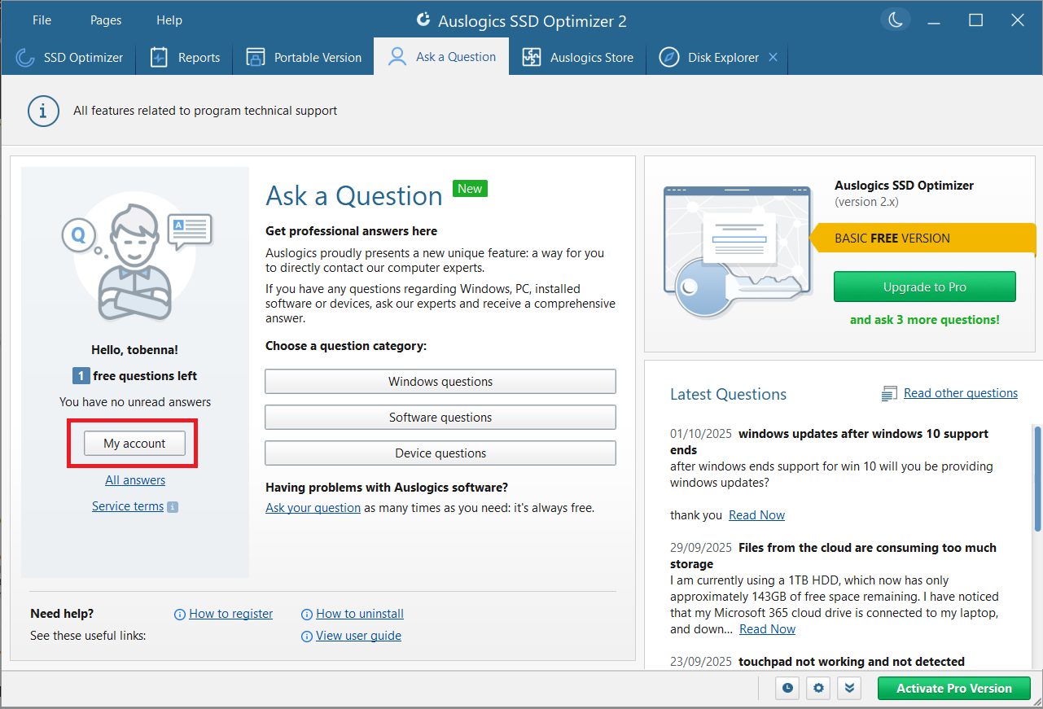Image resolution: width=1043 pixels, height=709 pixels.
Task: Click the Auslogics logo in the title bar
Action: click(423, 20)
